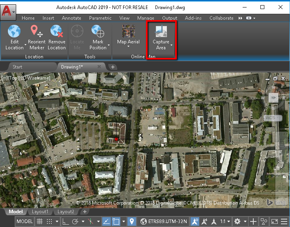Viewport: 290px width, 227px height.
Task: Click the Edit Location globe icon
Action: click(14, 31)
